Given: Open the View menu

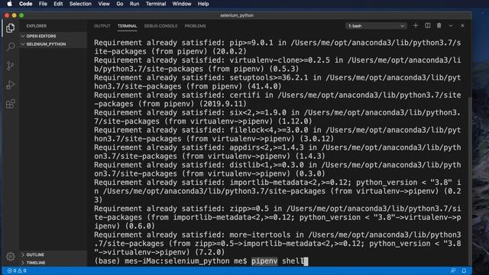Looking at the screenshot, I should [x=104, y=4].
